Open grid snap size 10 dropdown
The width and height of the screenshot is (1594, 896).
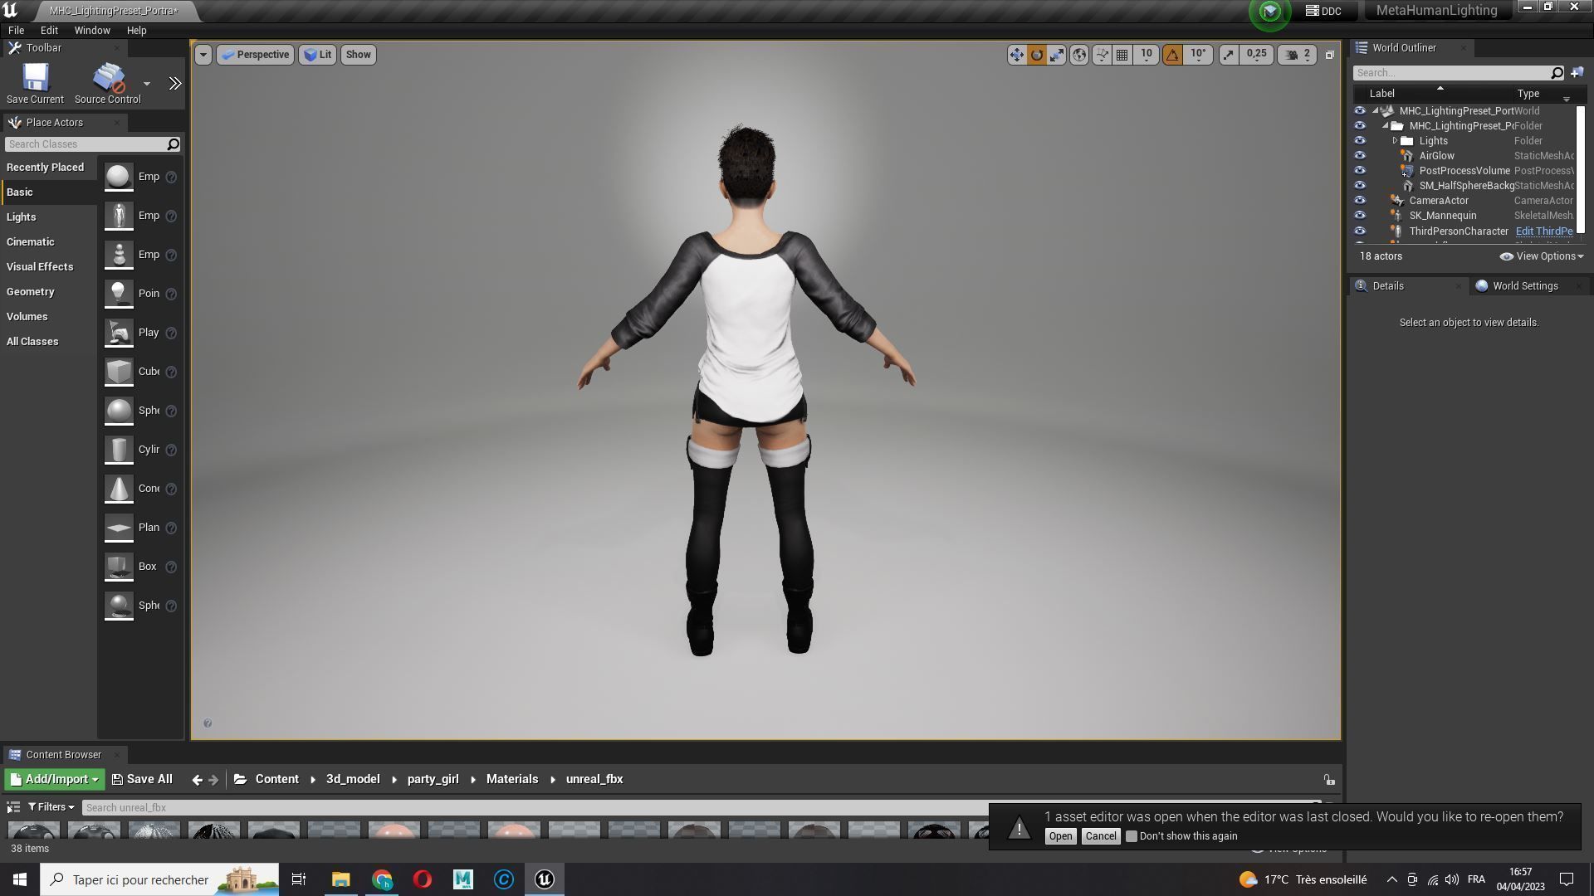click(x=1147, y=55)
